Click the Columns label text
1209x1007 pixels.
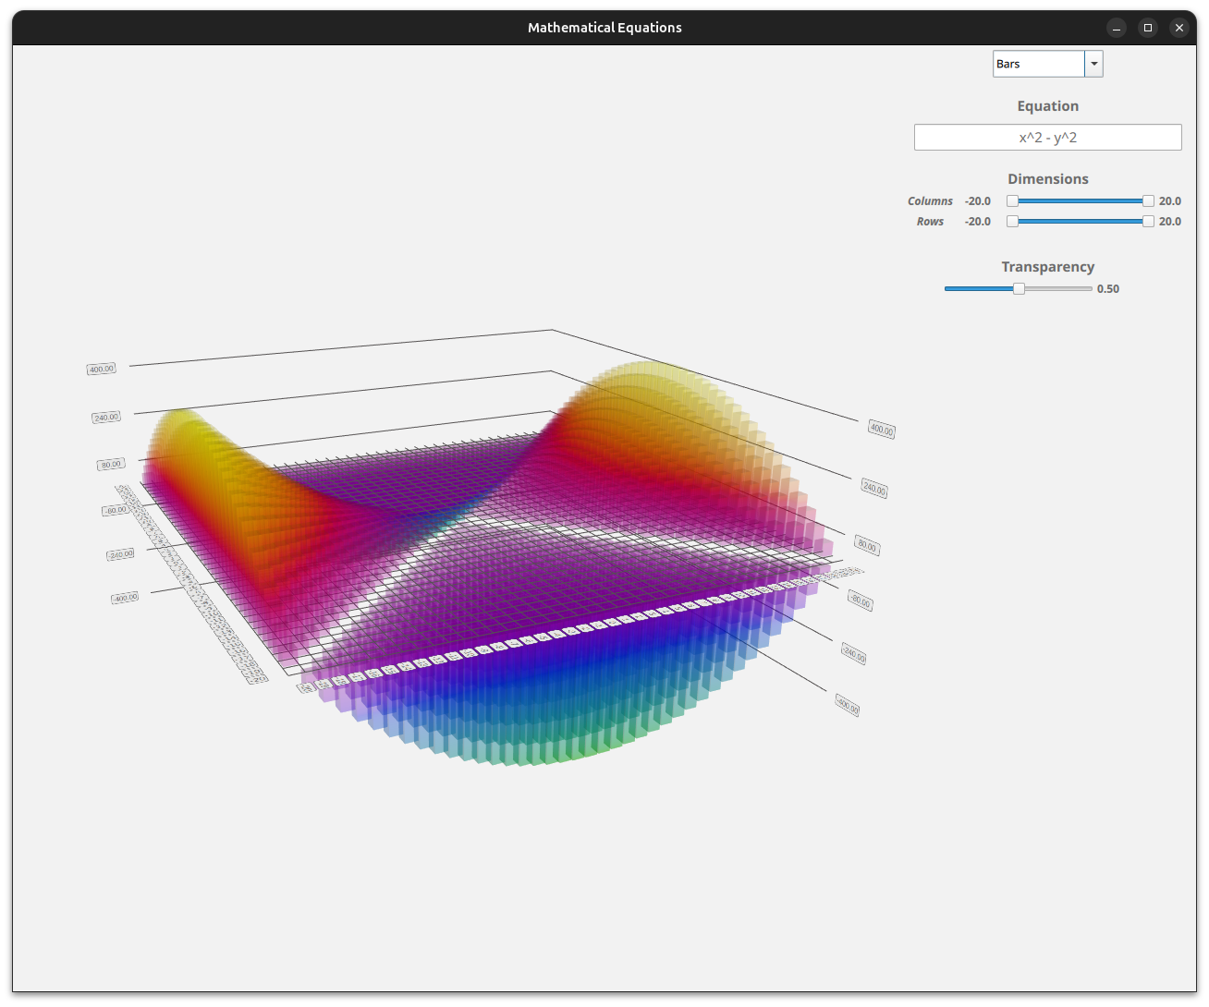pyautogui.click(x=930, y=201)
